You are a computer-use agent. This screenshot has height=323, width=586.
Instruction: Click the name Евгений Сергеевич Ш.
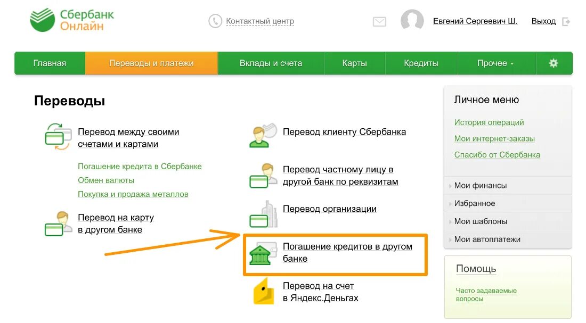pos(475,21)
